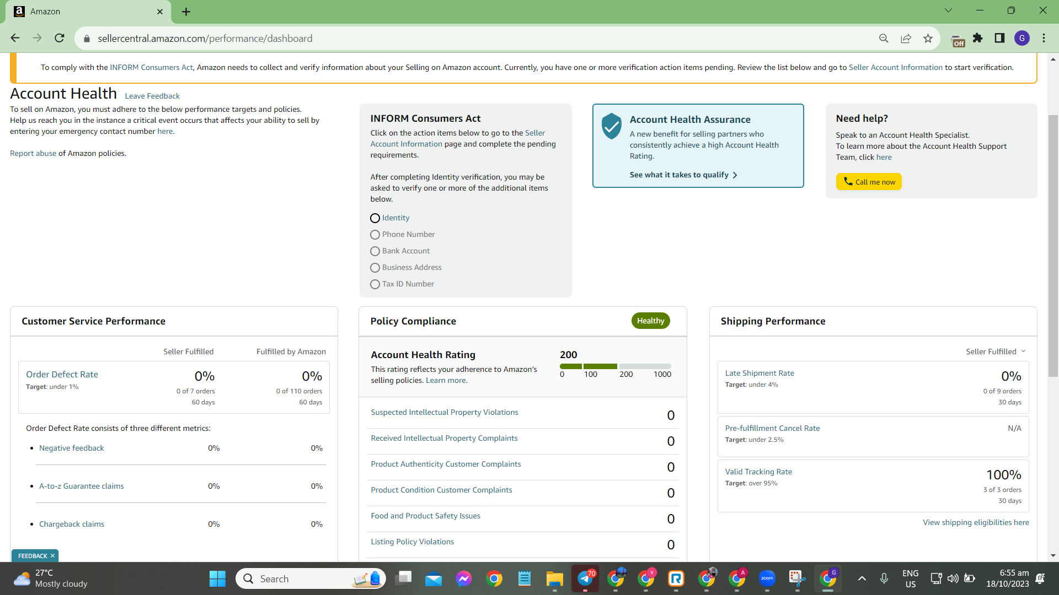Open Product Authenticity Customer Complaints

pos(446,464)
